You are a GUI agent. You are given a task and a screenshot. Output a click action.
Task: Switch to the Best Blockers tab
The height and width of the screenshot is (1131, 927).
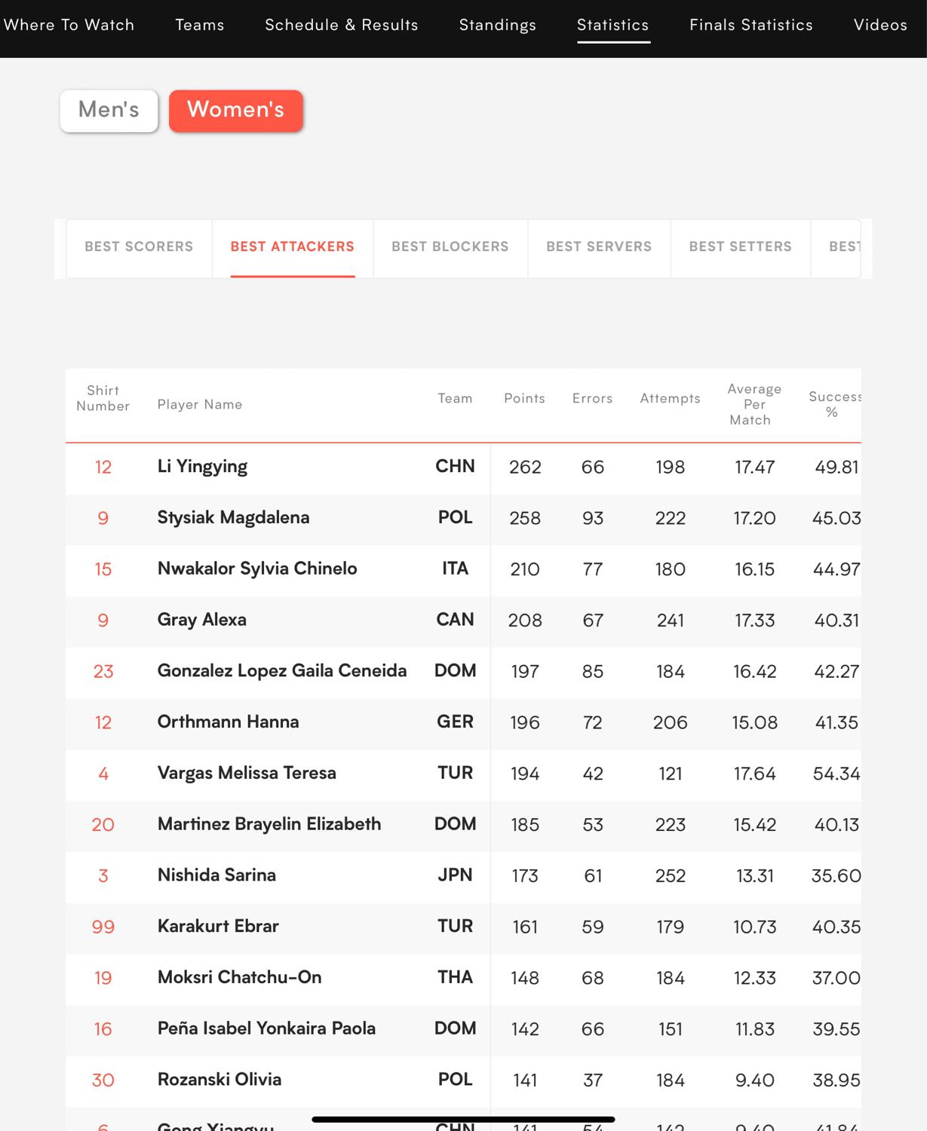(450, 247)
